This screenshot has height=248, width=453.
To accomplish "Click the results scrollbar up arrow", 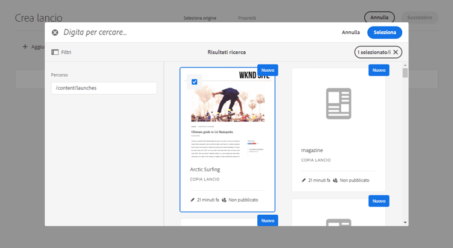I will pyautogui.click(x=405, y=65).
